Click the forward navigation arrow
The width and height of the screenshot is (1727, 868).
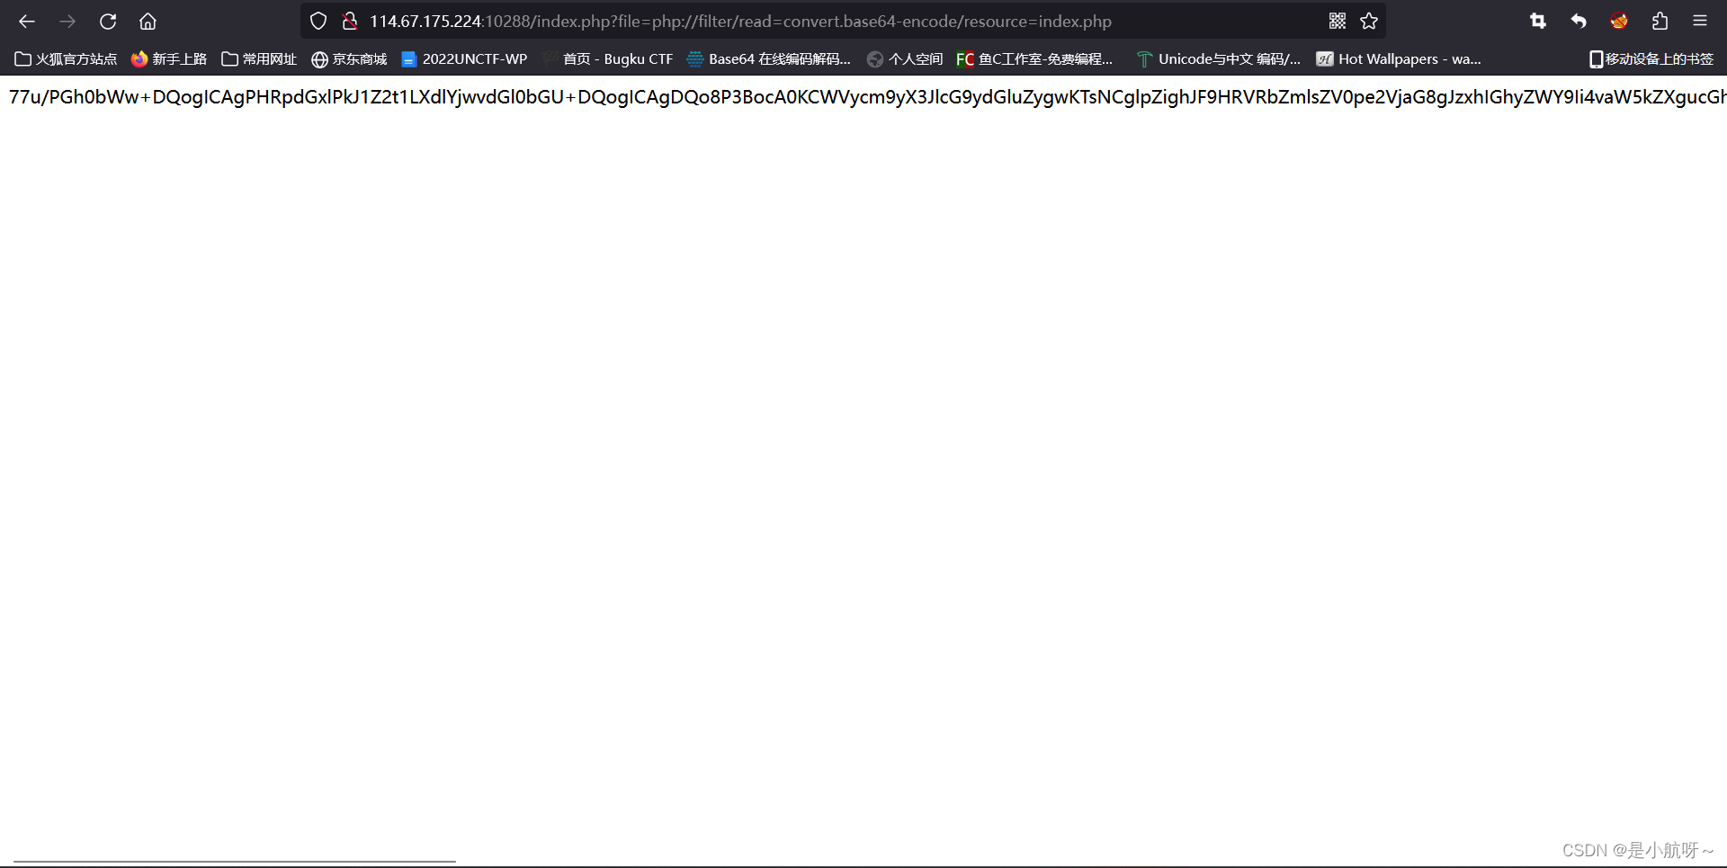[x=67, y=21]
